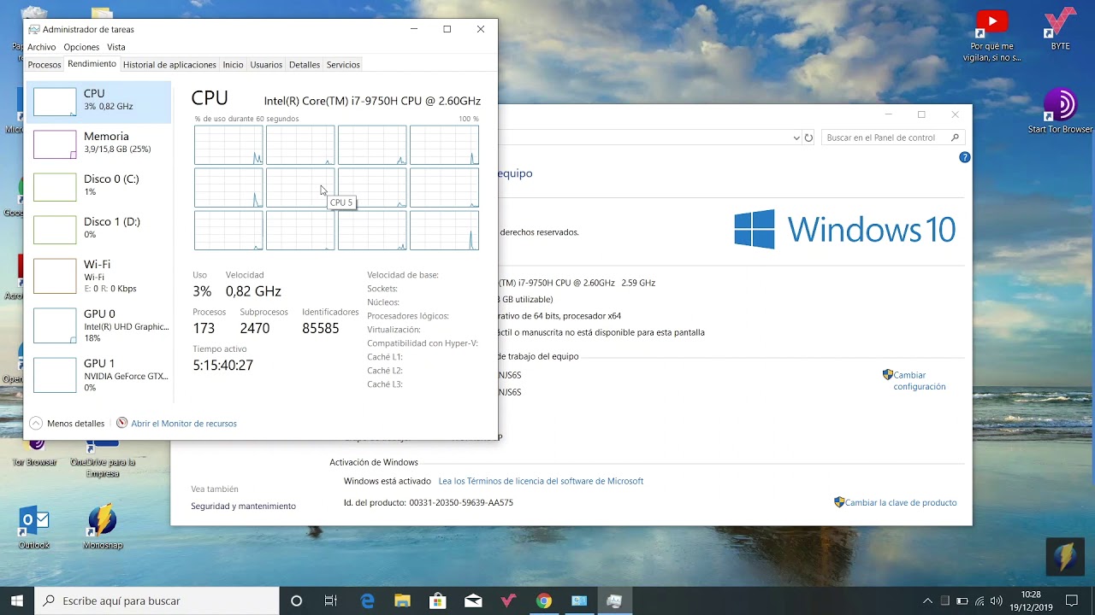Click the refresh icon in Control Panel address bar

click(x=808, y=138)
